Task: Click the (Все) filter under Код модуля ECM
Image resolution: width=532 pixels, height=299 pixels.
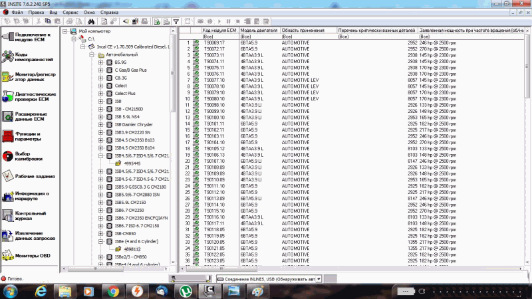Action: tap(219, 37)
